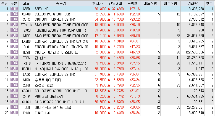The width and height of the screenshot is (215, 116).
Task: Open FANGDD NETWORK GROUP stock name
Action: (61, 47)
